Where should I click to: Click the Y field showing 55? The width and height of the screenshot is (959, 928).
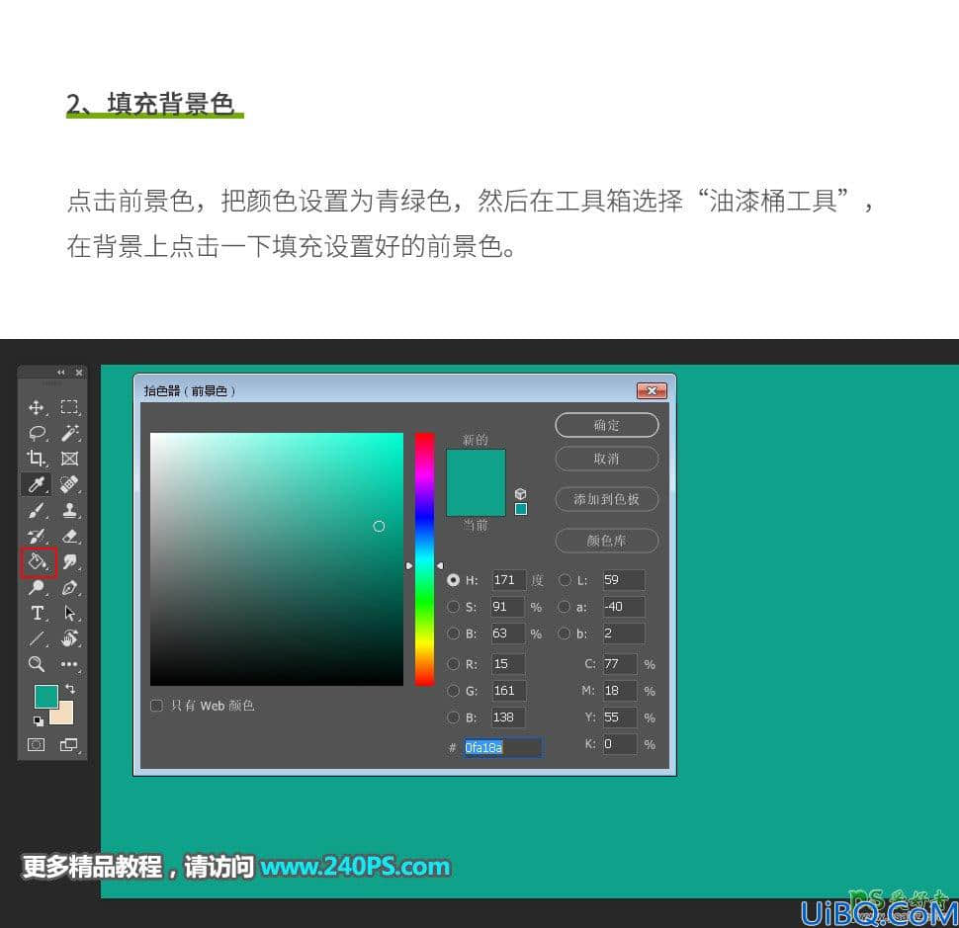[x=620, y=717]
